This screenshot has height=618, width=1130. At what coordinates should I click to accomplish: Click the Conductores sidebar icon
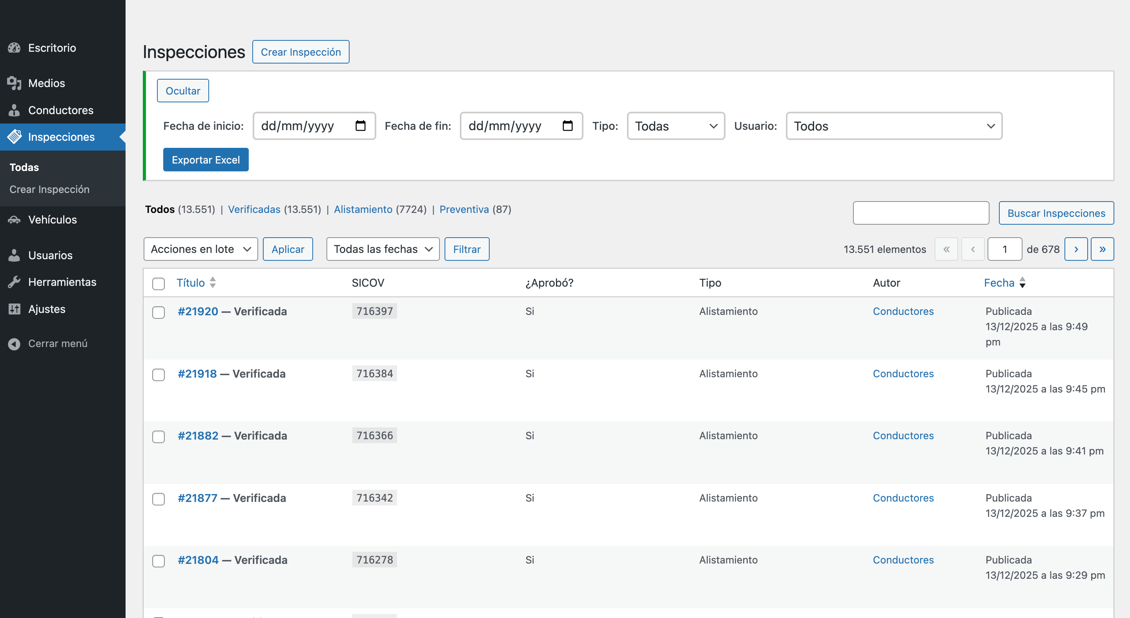pyautogui.click(x=14, y=110)
